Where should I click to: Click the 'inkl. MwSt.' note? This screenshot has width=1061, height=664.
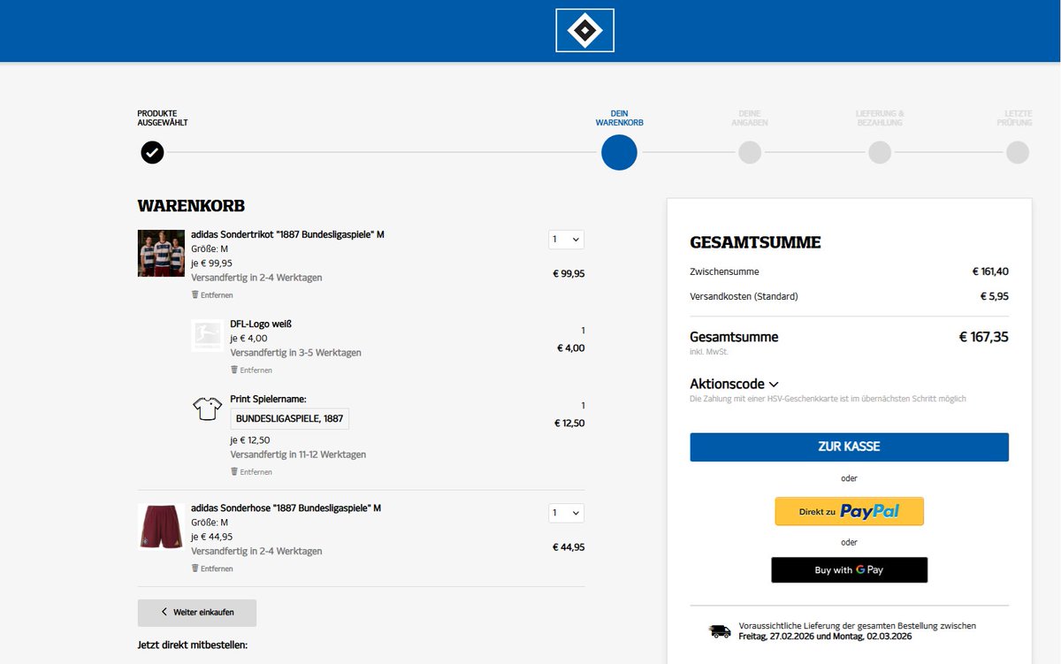(x=708, y=354)
